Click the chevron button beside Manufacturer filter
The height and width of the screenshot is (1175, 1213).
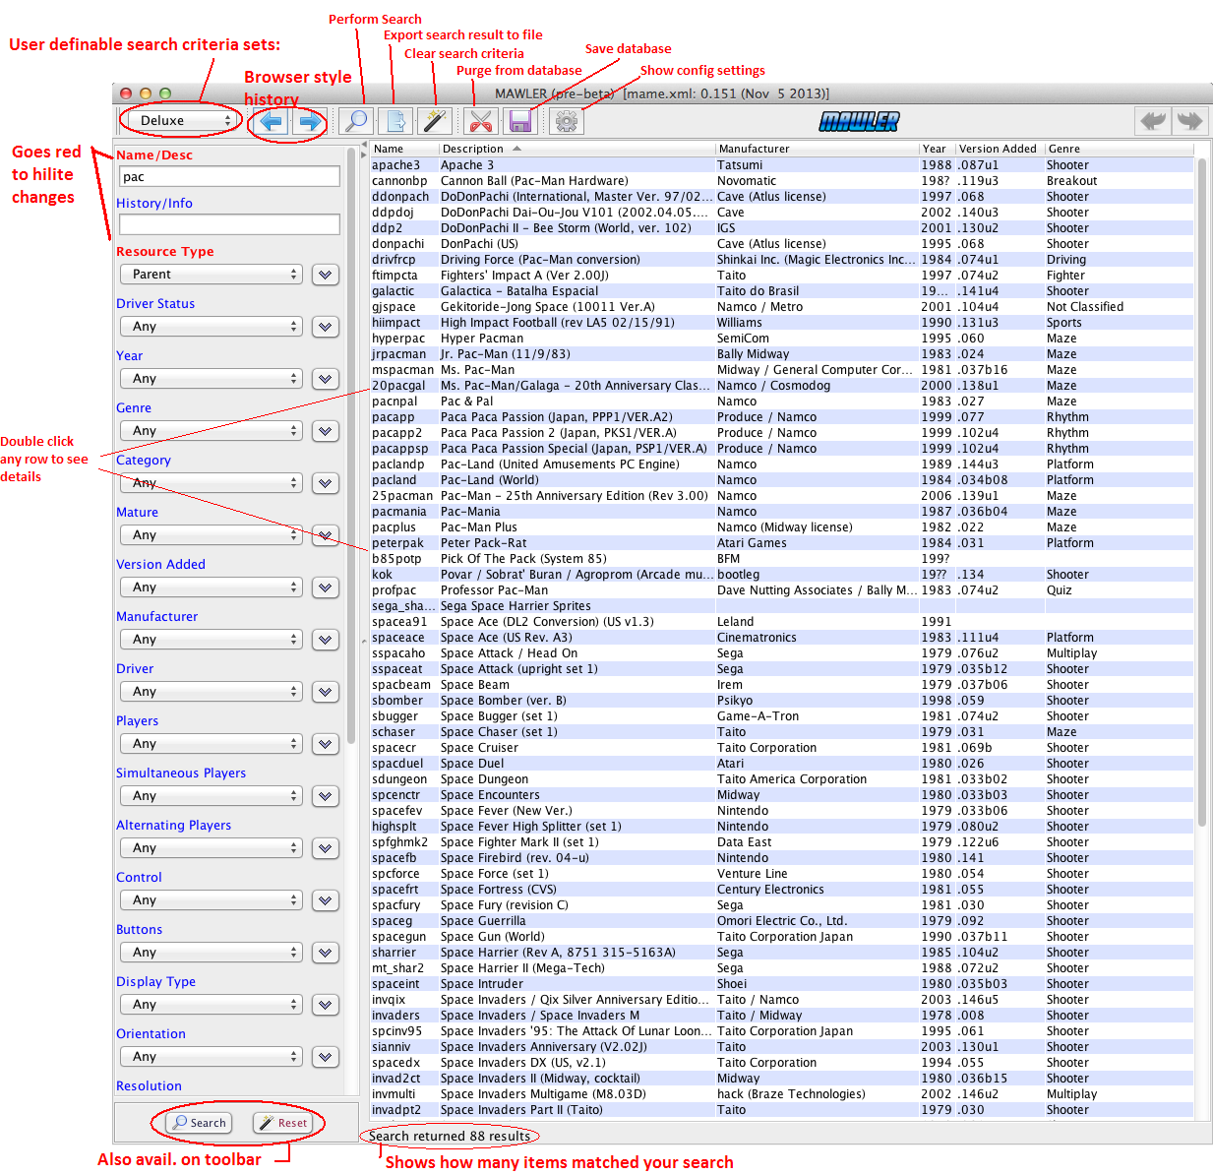tap(326, 640)
